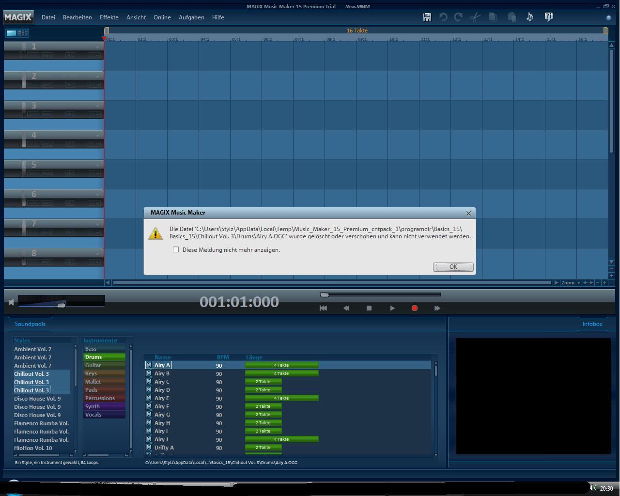Click the fast-forward transport button
The height and width of the screenshot is (496, 620).
(437, 308)
